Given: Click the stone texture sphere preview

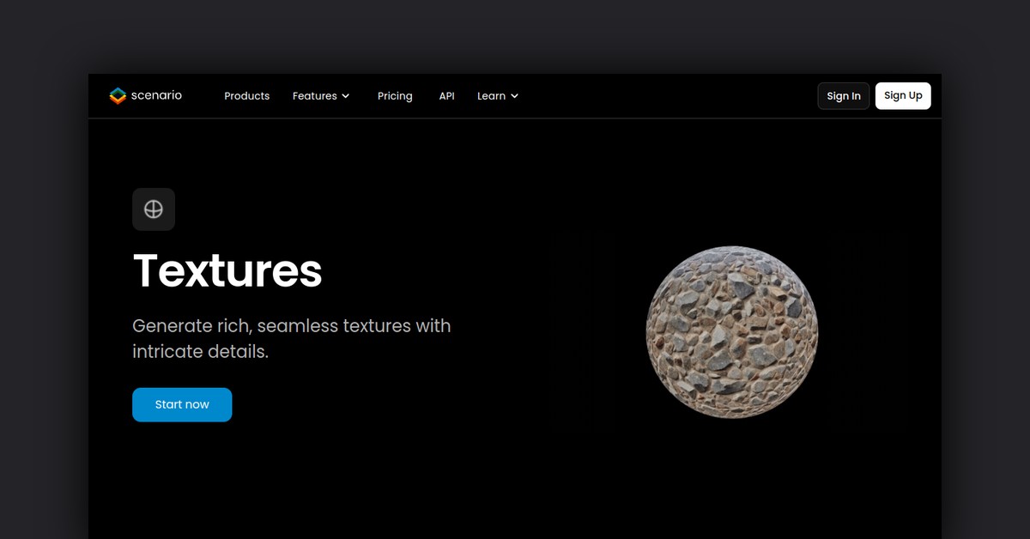Looking at the screenshot, I should [x=733, y=332].
